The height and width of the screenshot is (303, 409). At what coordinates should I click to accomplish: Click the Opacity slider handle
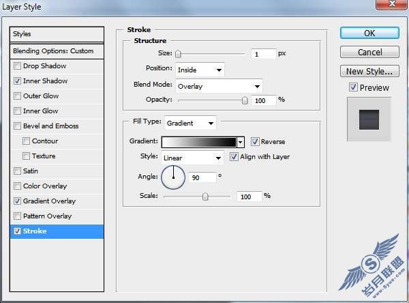pos(245,100)
